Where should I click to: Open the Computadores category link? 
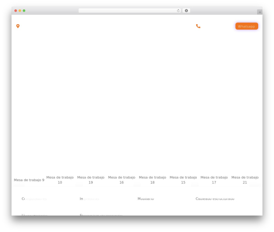click(x=34, y=199)
